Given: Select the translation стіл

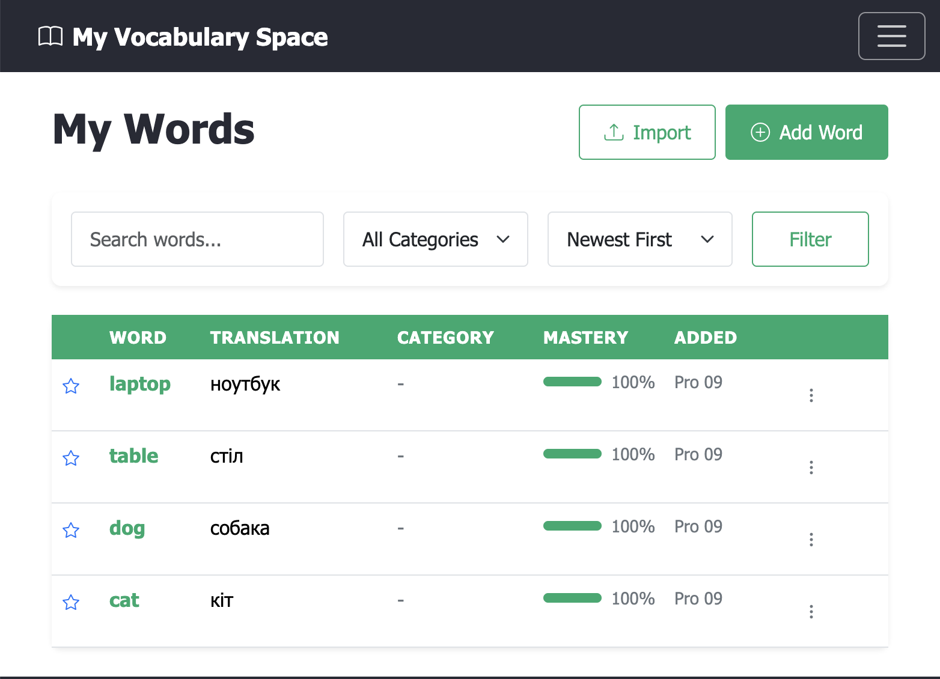Looking at the screenshot, I should coord(227,457).
